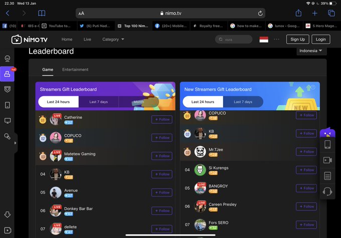Follow Careen Presley
Image resolution: width=341 pixels, height=238 pixels.
(x=306, y=206)
